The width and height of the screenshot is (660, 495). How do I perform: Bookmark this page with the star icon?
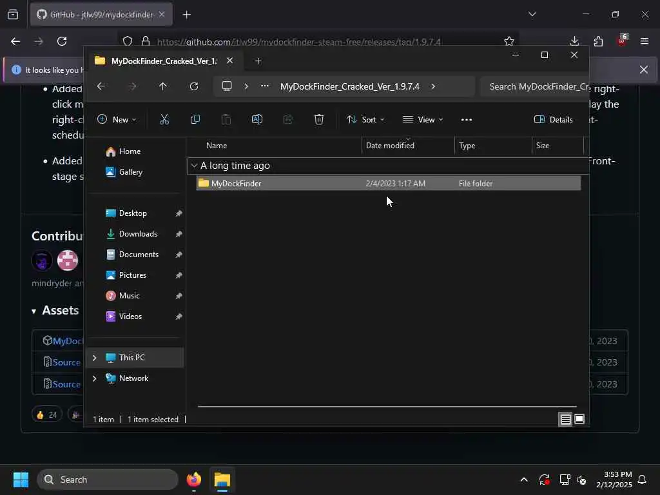tap(509, 41)
